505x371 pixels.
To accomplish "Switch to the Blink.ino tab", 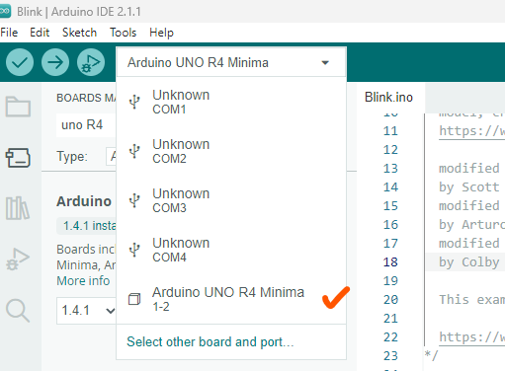I will click(x=388, y=98).
